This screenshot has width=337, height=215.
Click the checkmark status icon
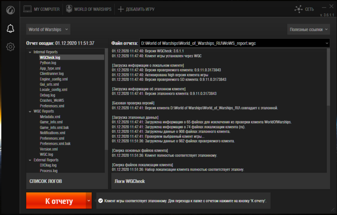[x=100, y=201]
